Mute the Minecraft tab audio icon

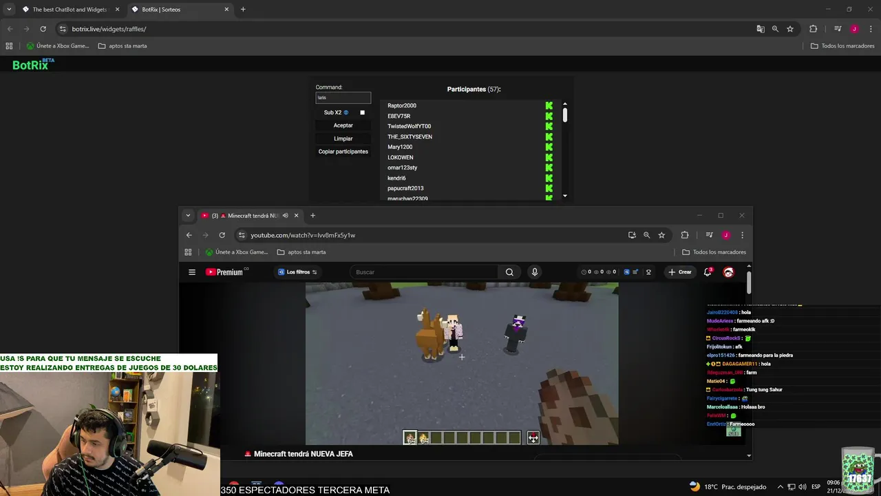tap(286, 216)
